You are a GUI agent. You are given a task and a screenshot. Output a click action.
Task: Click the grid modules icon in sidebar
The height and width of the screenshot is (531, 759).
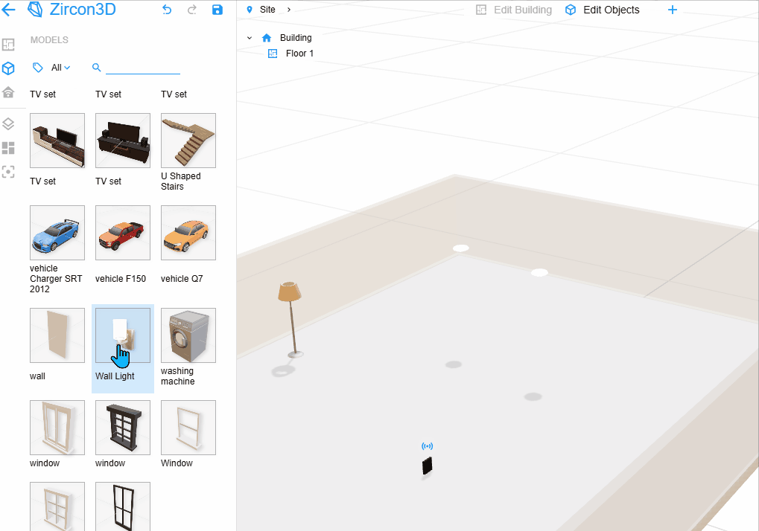(x=10, y=148)
